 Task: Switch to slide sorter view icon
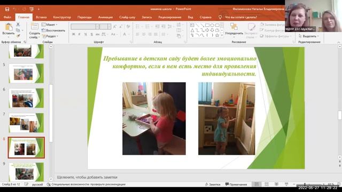click(x=267, y=185)
